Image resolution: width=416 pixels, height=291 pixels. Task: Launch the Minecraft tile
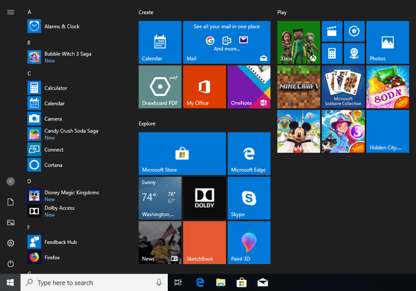point(299,87)
